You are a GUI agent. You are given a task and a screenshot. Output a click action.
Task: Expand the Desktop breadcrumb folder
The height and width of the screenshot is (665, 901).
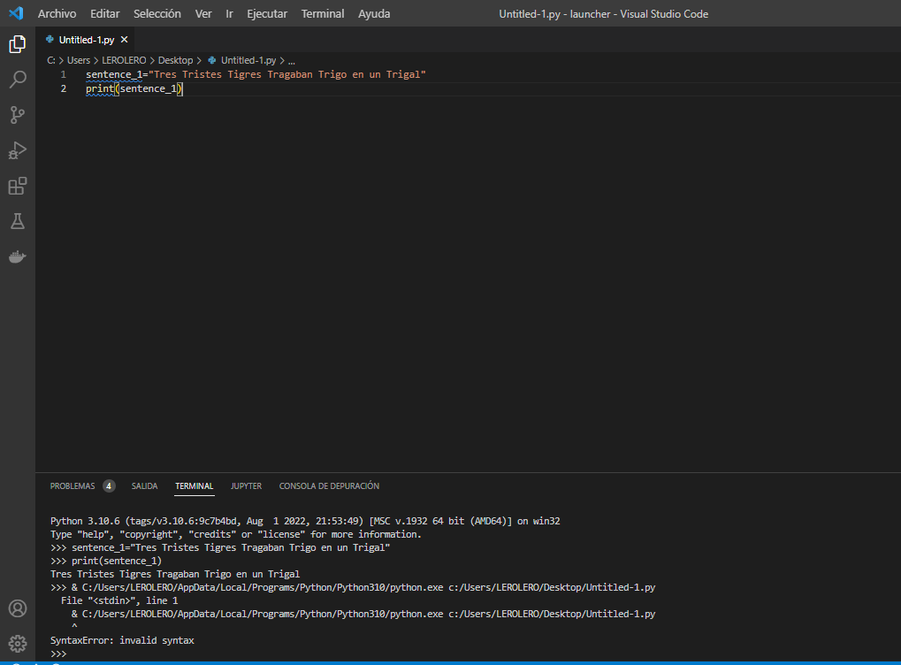pyautogui.click(x=175, y=60)
